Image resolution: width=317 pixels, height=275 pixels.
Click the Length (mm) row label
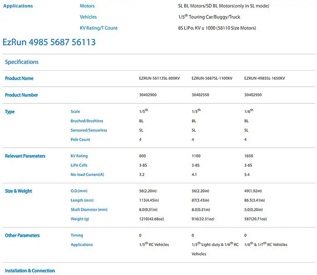pyautogui.click(x=82, y=200)
